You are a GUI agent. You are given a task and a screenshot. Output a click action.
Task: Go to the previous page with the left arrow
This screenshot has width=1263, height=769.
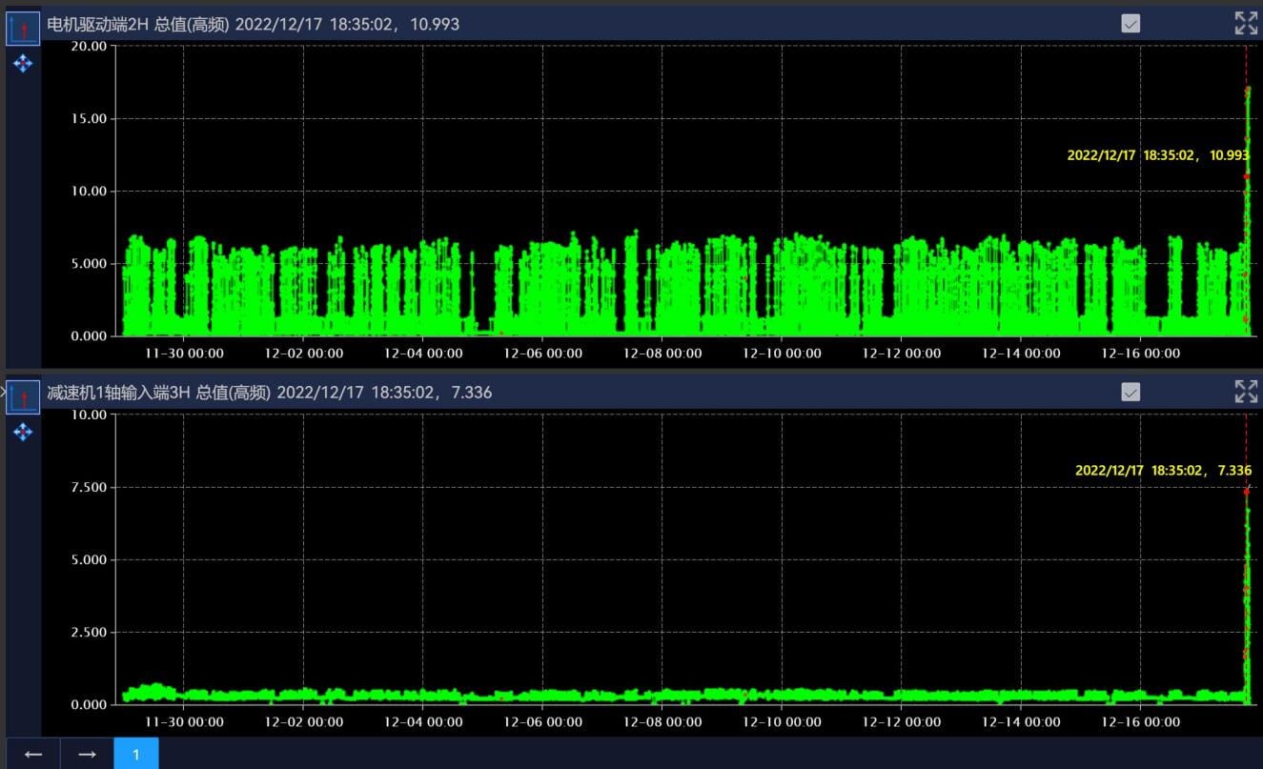click(33, 754)
